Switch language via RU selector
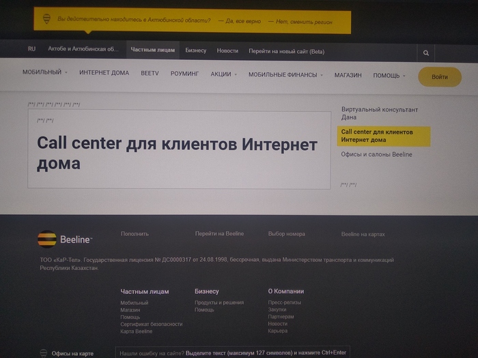Viewport: 478px width, 358px height. point(31,48)
